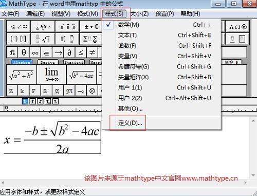
Task: Insert the square root of a²+b² expression
Action: pos(21,75)
